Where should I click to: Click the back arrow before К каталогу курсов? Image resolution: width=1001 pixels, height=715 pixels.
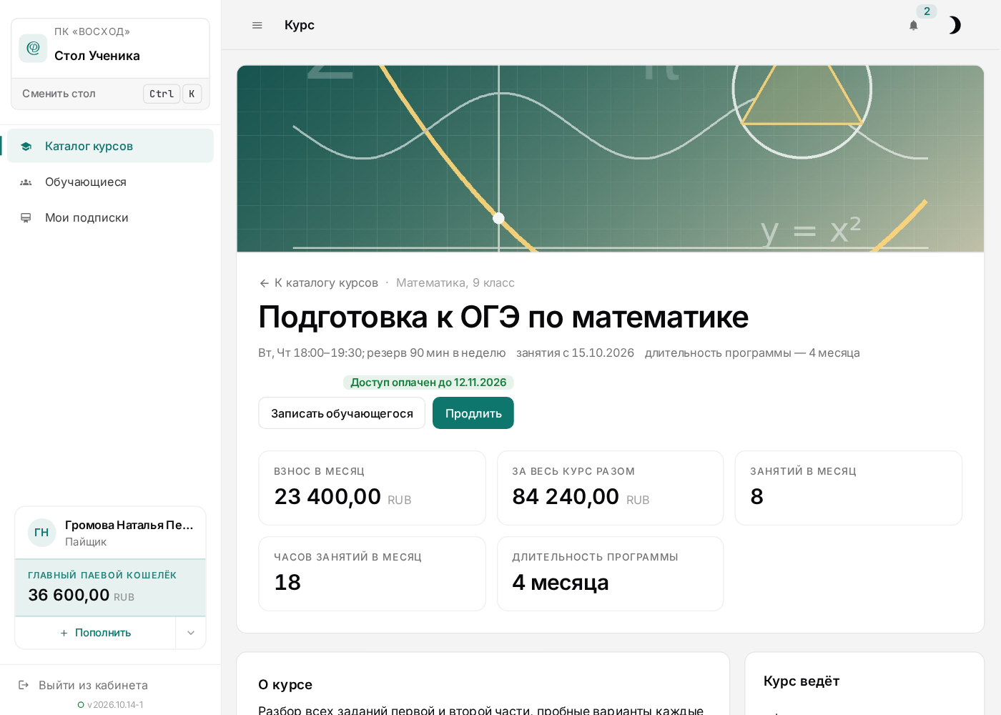click(x=265, y=283)
